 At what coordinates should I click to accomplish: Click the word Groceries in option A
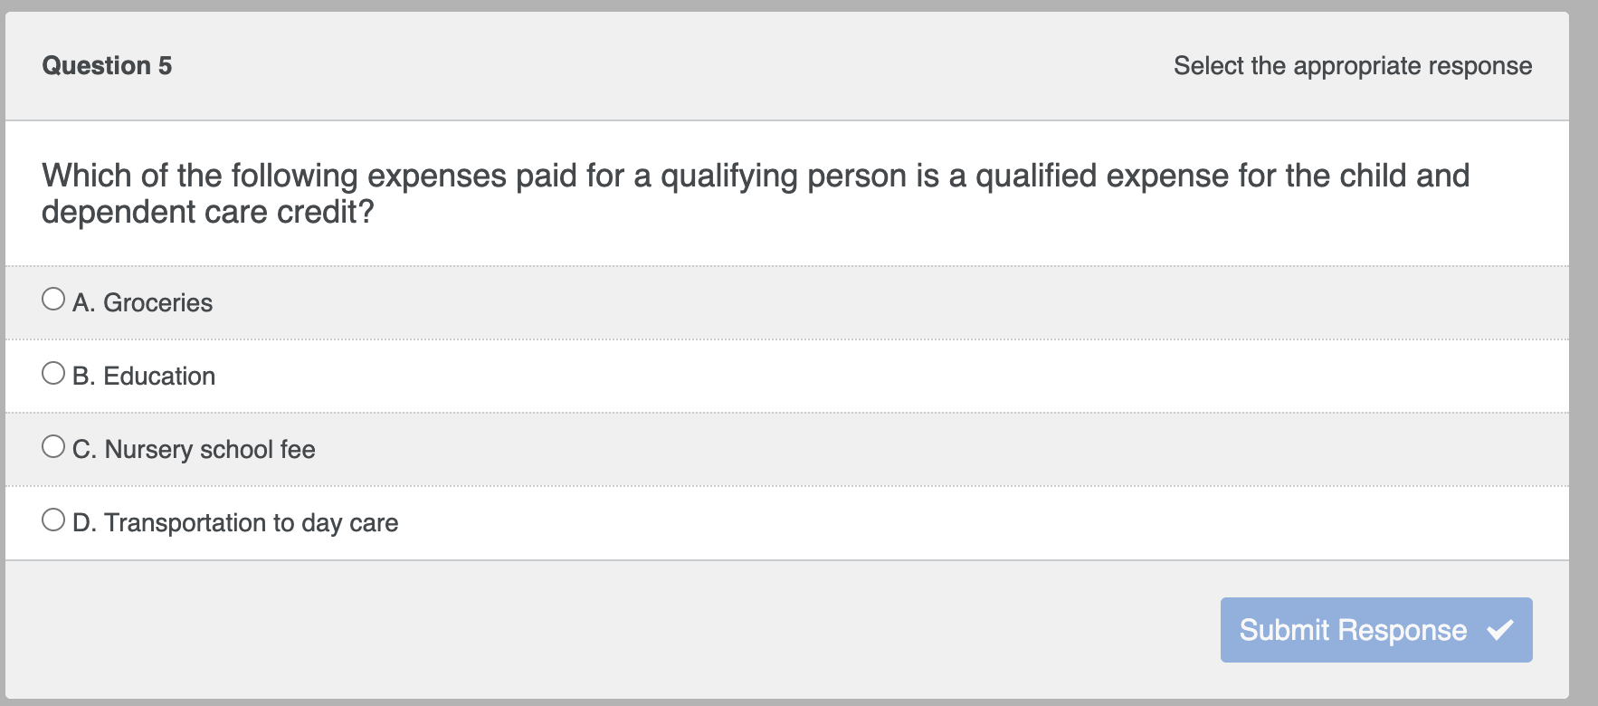point(157,301)
